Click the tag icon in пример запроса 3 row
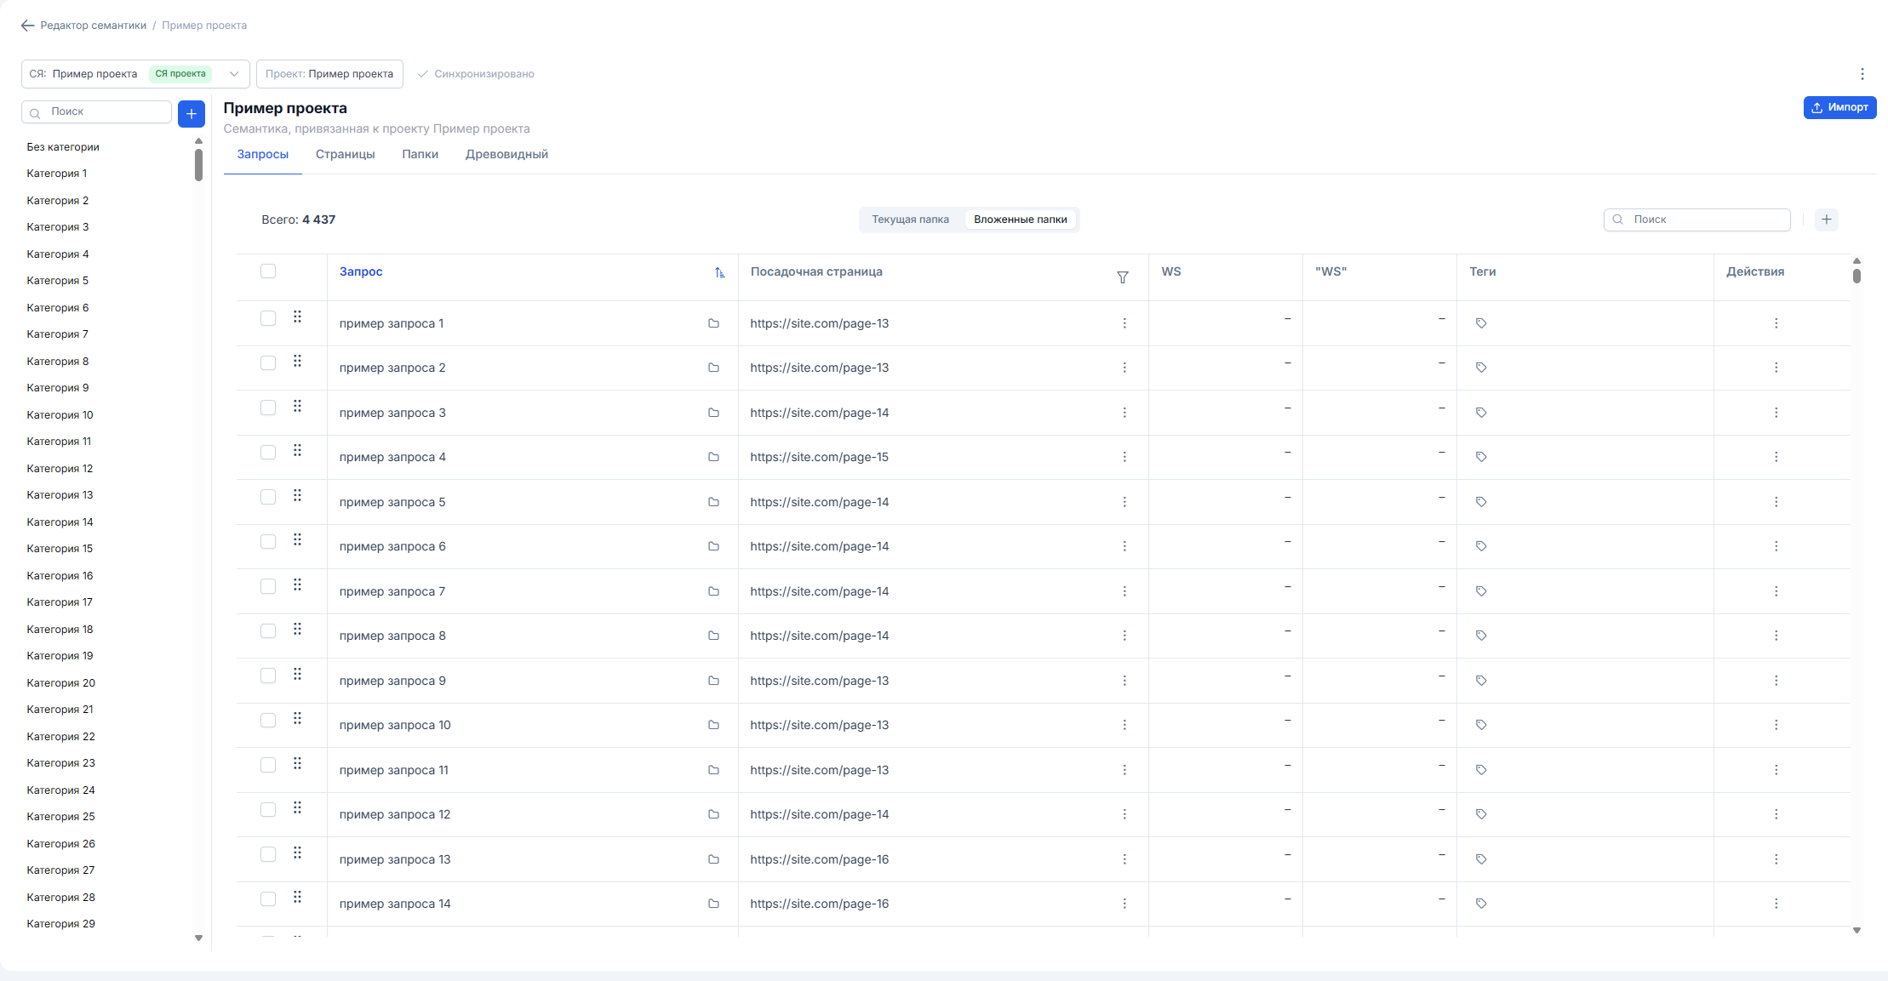Screen dimensions: 1888x981 [1481, 413]
